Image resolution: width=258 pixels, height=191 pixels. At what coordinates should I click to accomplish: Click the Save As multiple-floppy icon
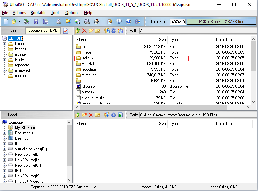pyautogui.click(x=45, y=21)
